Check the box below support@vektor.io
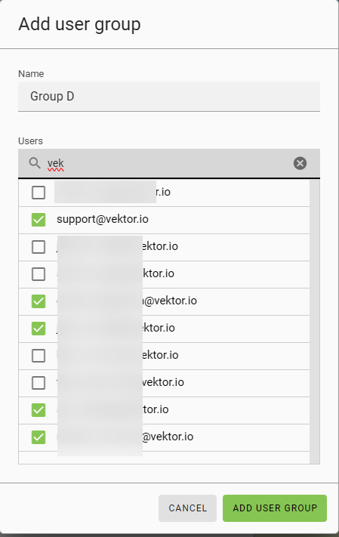This screenshot has width=339, height=537. click(39, 247)
